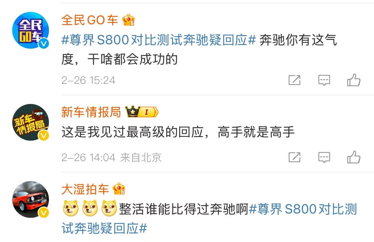
Task: Open username 新车情报局
Action: 91,112
